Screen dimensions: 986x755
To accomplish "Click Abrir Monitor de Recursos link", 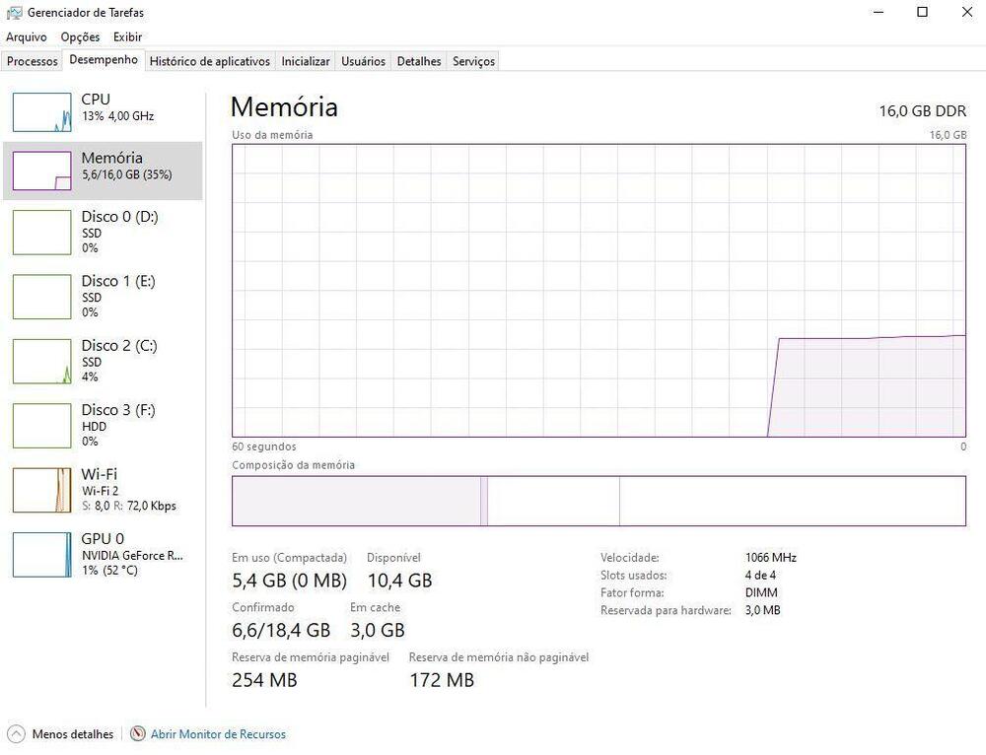I will click(218, 734).
